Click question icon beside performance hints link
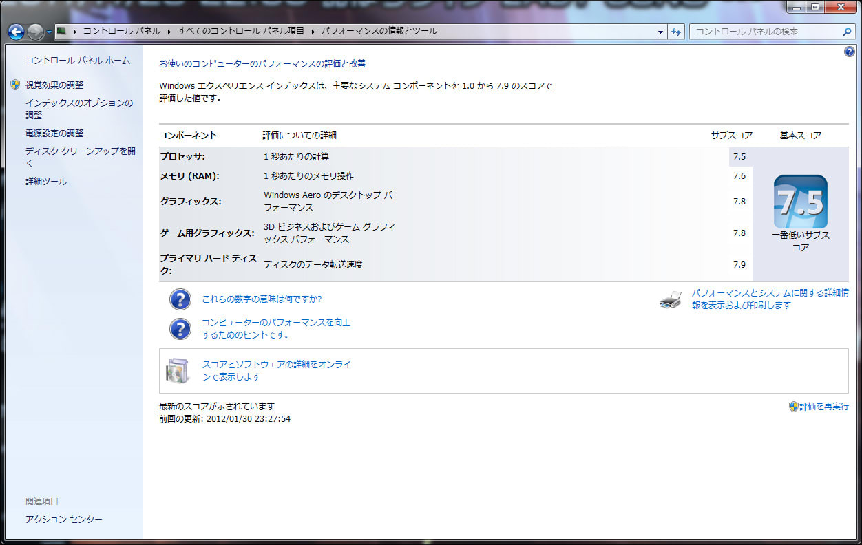This screenshot has width=862, height=545. coord(180,329)
